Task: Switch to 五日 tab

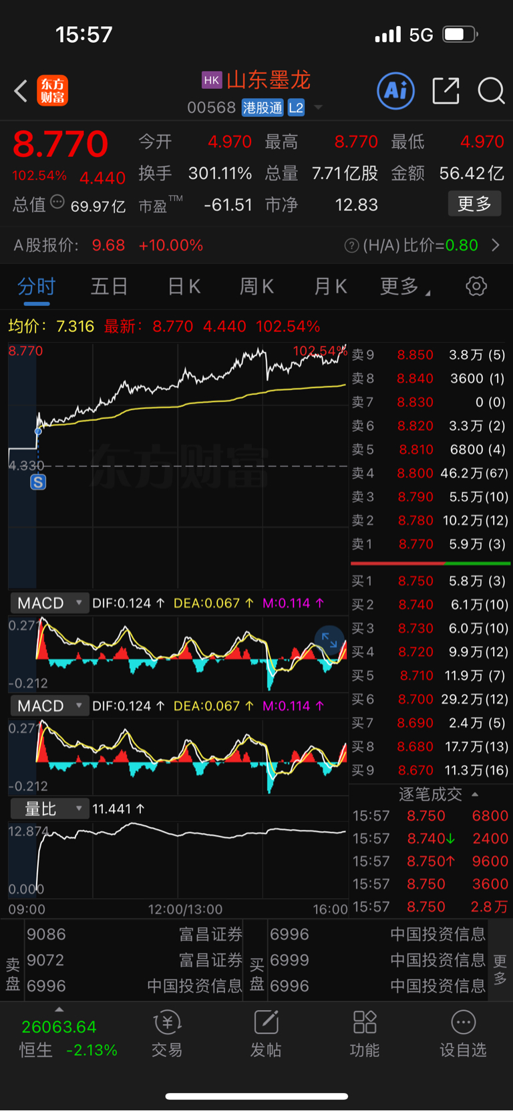Action: (x=110, y=287)
